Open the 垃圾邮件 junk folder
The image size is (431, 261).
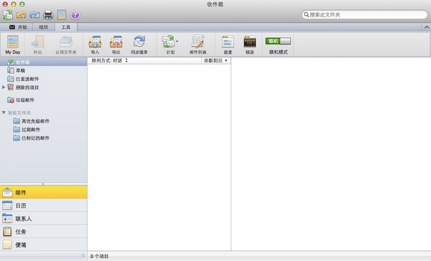pos(43,100)
